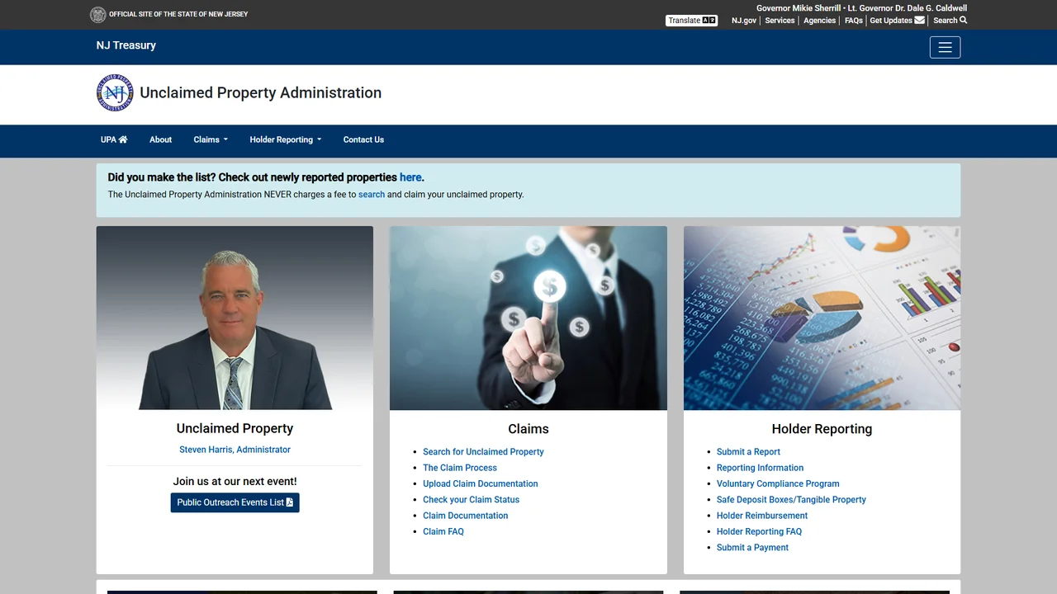The image size is (1057, 594).
Task: Open Check your Claim Status link
Action: (x=471, y=500)
